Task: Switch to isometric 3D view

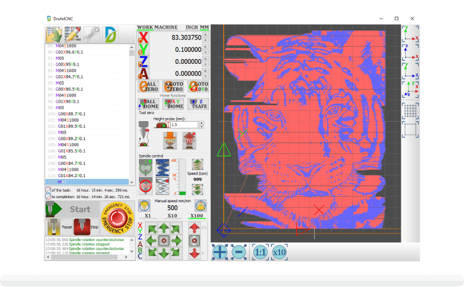Action: pos(410,90)
